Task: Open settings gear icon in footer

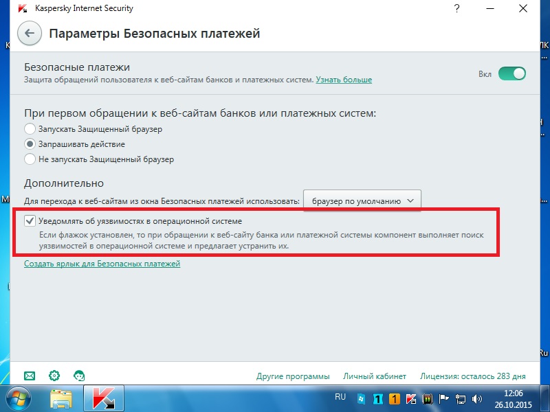Action: tap(54, 376)
